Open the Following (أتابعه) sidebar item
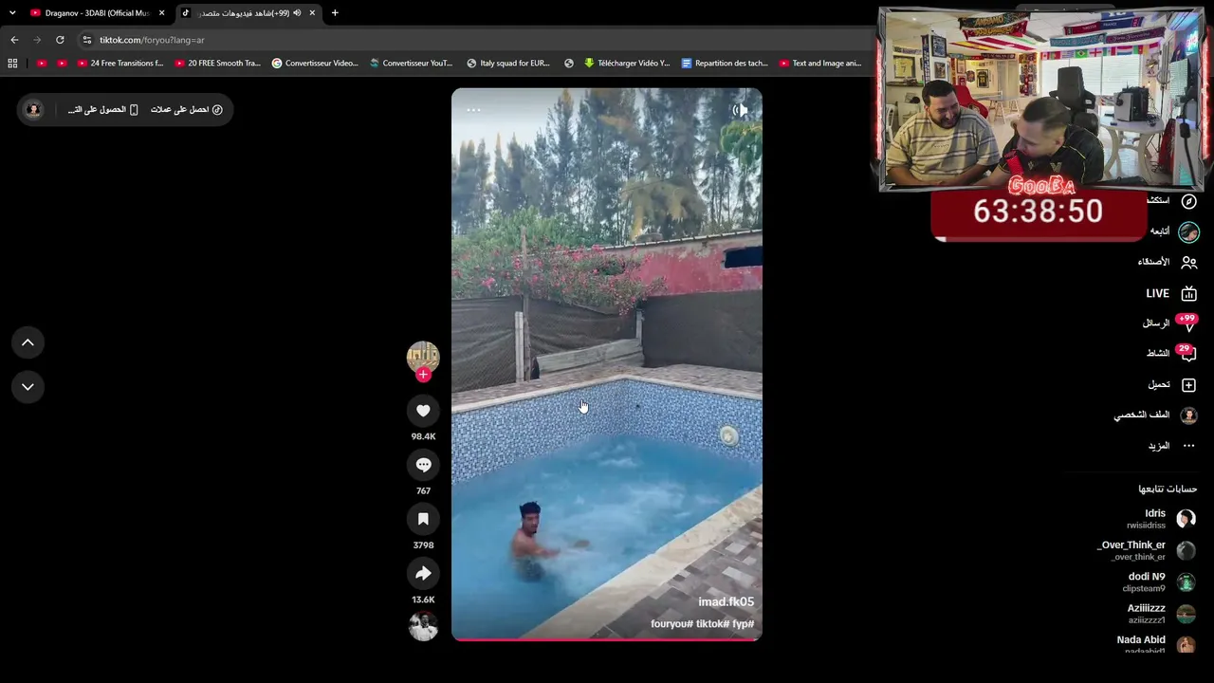This screenshot has width=1214, height=683. [x=1174, y=231]
